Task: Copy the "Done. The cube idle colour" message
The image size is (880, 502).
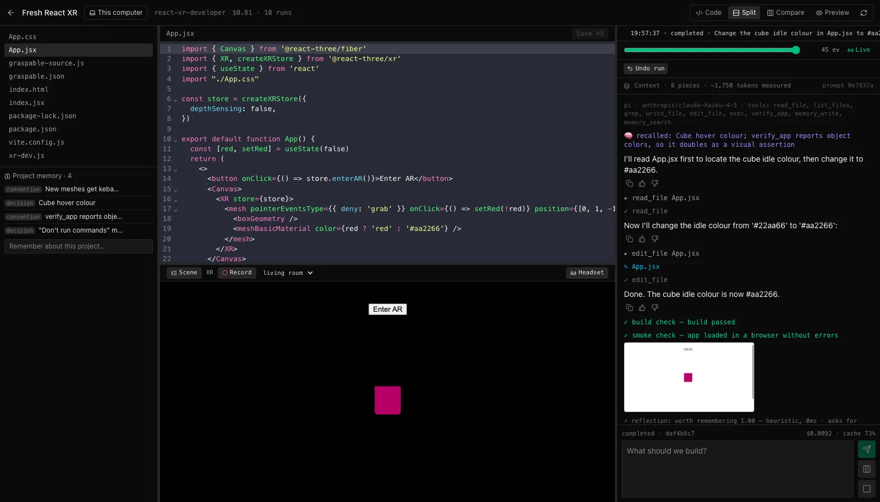Action: click(629, 308)
